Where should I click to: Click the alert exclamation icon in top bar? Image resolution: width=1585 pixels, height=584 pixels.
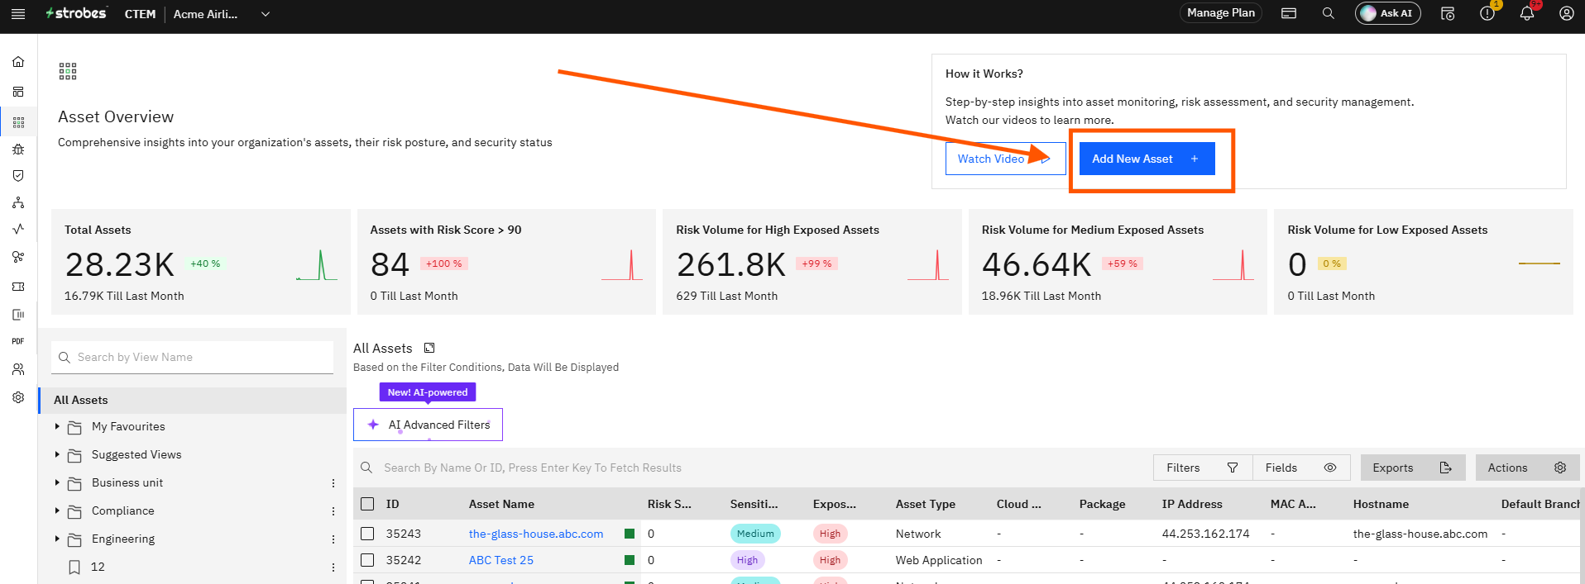1487,13
